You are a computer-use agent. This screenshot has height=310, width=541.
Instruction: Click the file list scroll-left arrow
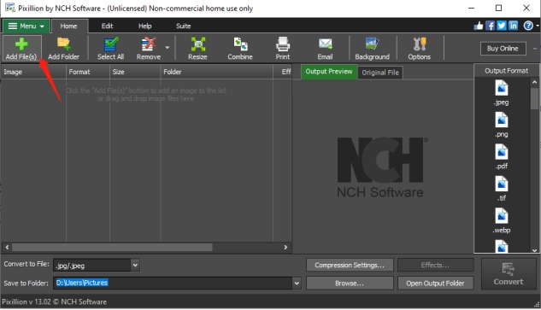pyautogui.click(x=7, y=248)
